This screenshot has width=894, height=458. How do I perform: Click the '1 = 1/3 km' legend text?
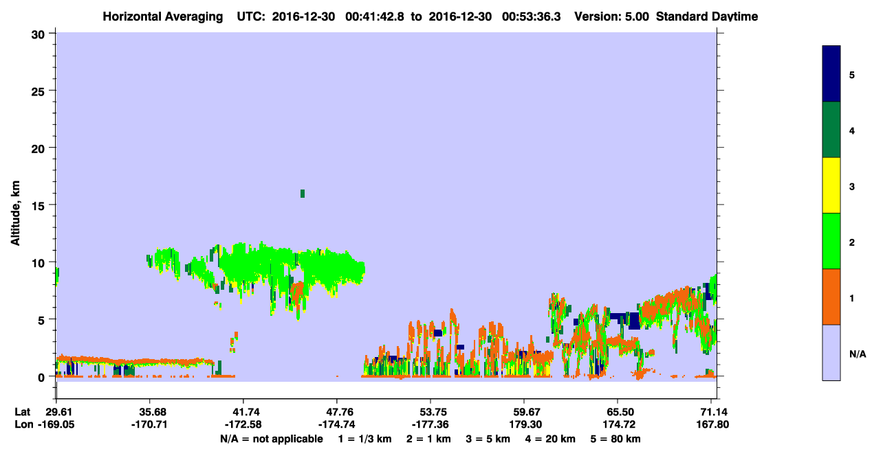(364, 439)
